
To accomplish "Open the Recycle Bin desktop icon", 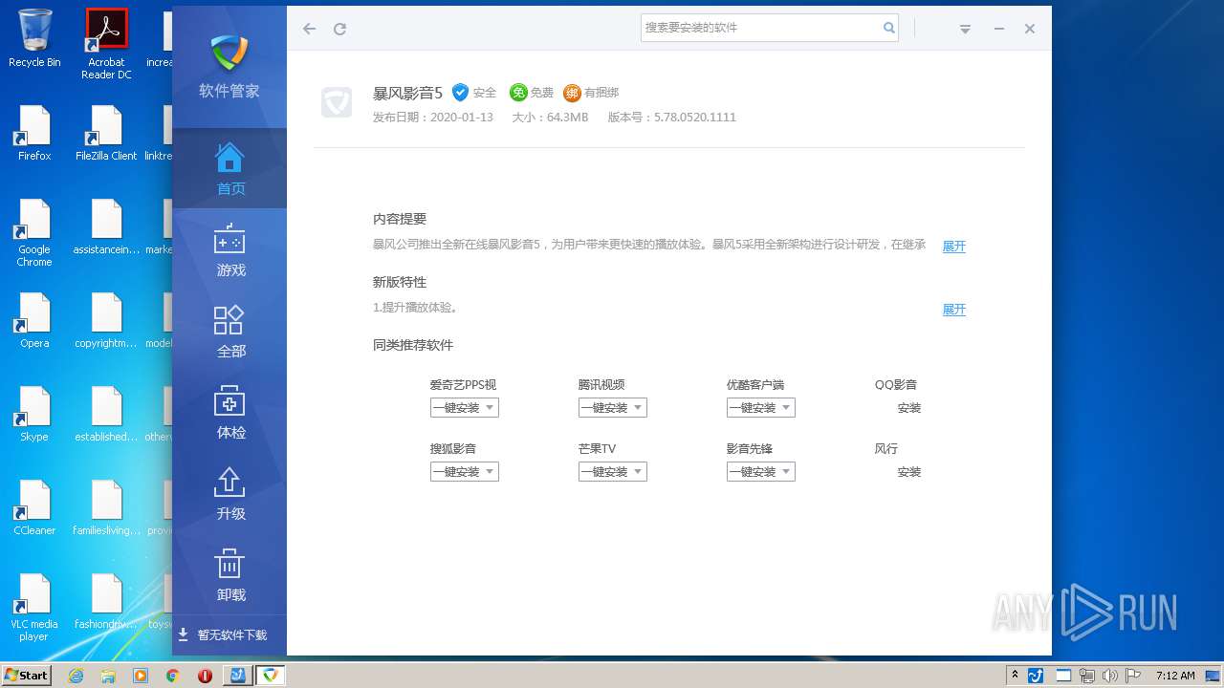I will tap(34, 38).
